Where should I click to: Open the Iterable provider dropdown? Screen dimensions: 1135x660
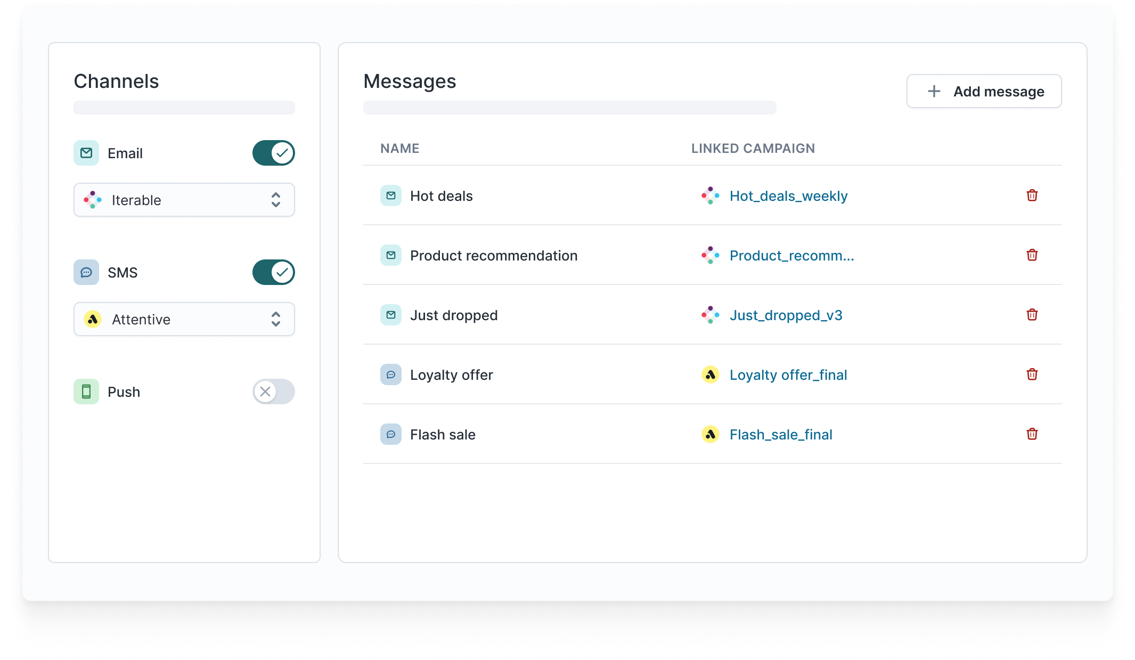point(184,200)
